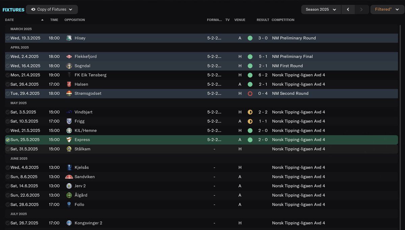Click the FK Eik Tønsberg club badge

69,75
